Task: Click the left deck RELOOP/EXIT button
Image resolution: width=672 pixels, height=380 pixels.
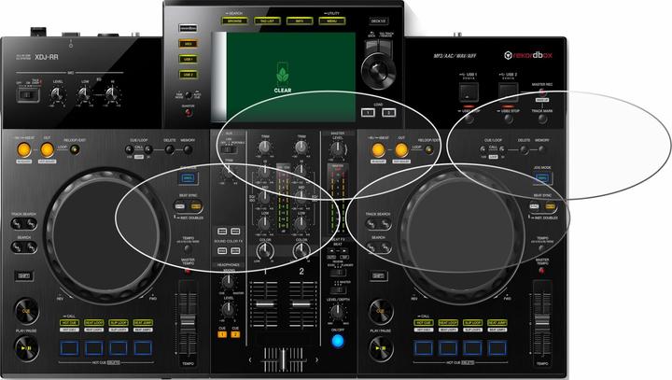Action: pos(75,149)
